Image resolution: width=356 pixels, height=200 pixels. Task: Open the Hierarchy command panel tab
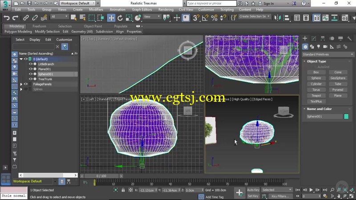(323, 39)
